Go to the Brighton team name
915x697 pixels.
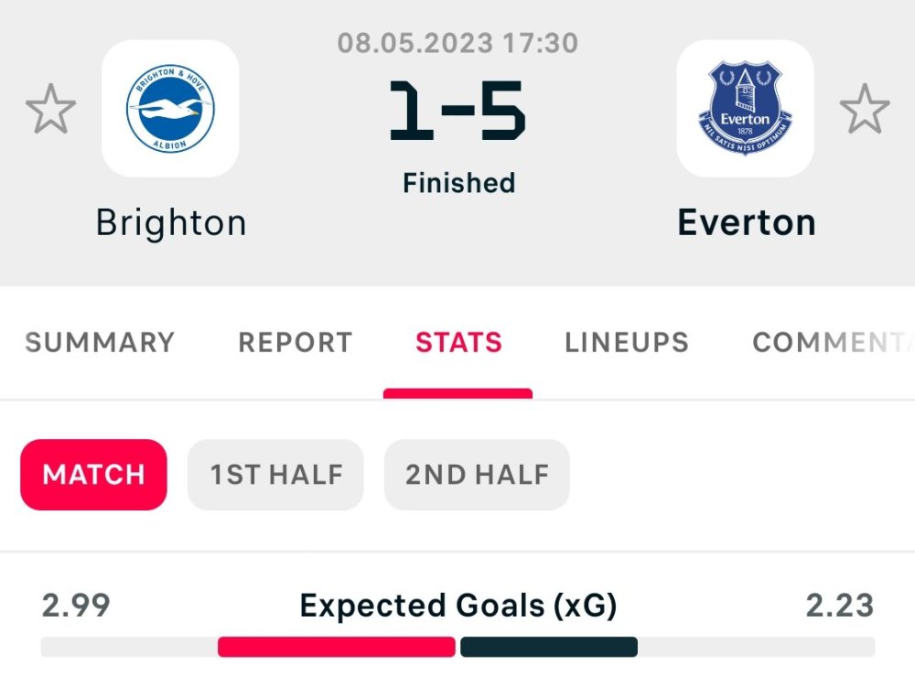click(x=171, y=223)
